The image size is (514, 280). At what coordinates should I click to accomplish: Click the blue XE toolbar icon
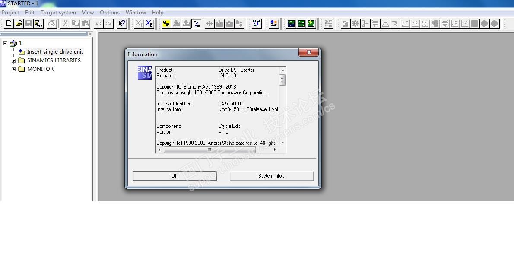pyautogui.click(x=149, y=24)
